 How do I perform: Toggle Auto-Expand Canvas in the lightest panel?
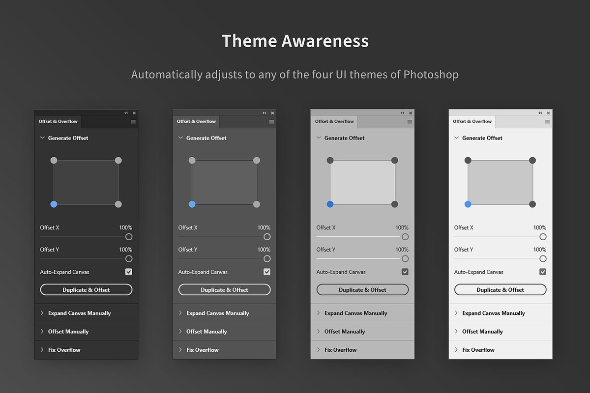pos(542,272)
